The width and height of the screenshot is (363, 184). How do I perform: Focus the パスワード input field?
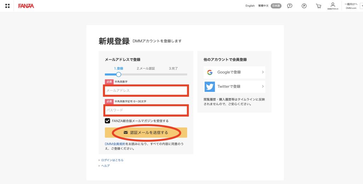(x=146, y=111)
